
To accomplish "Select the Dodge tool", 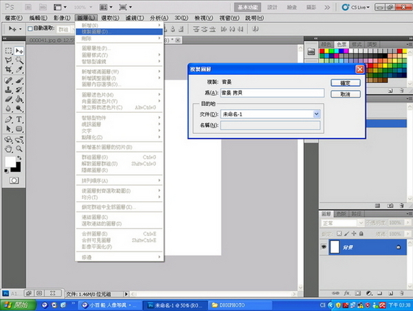I will pos(19,108).
